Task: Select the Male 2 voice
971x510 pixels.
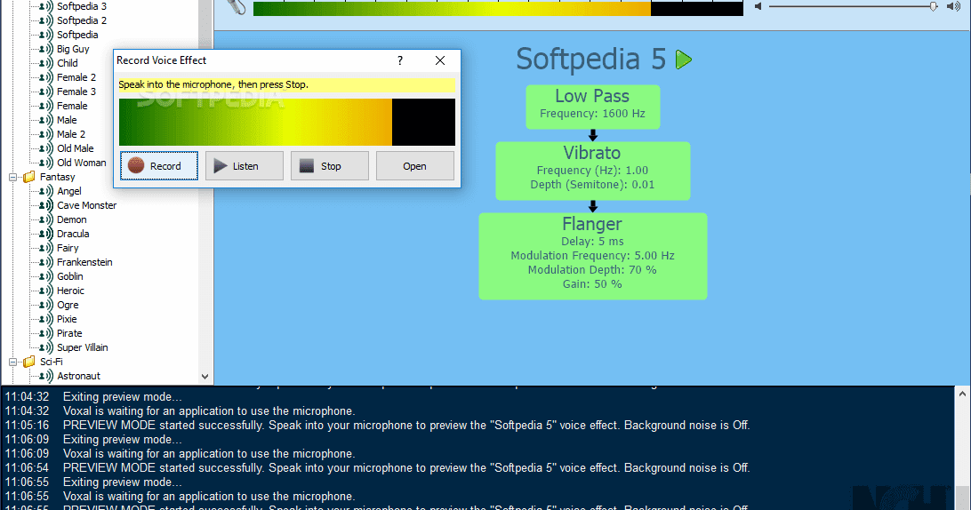Action: pyautogui.click(x=71, y=134)
